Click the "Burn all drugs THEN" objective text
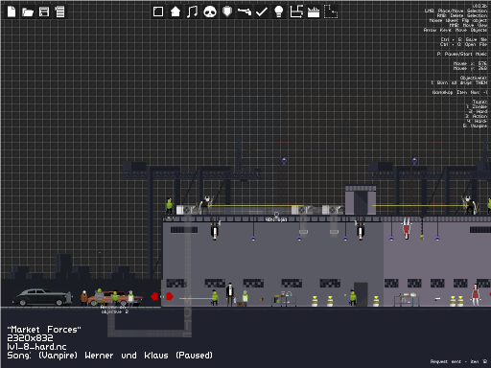The width and height of the screenshot is (491, 368). coord(459,82)
